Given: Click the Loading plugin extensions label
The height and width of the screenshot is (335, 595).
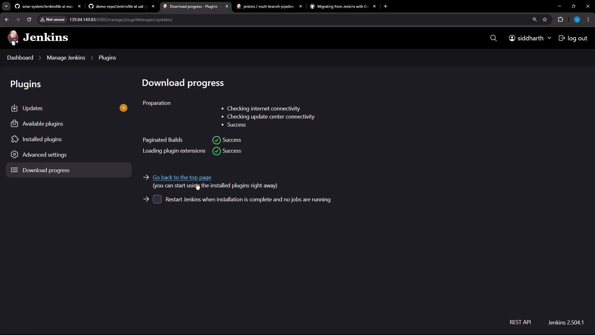Looking at the screenshot, I should coord(174,151).
